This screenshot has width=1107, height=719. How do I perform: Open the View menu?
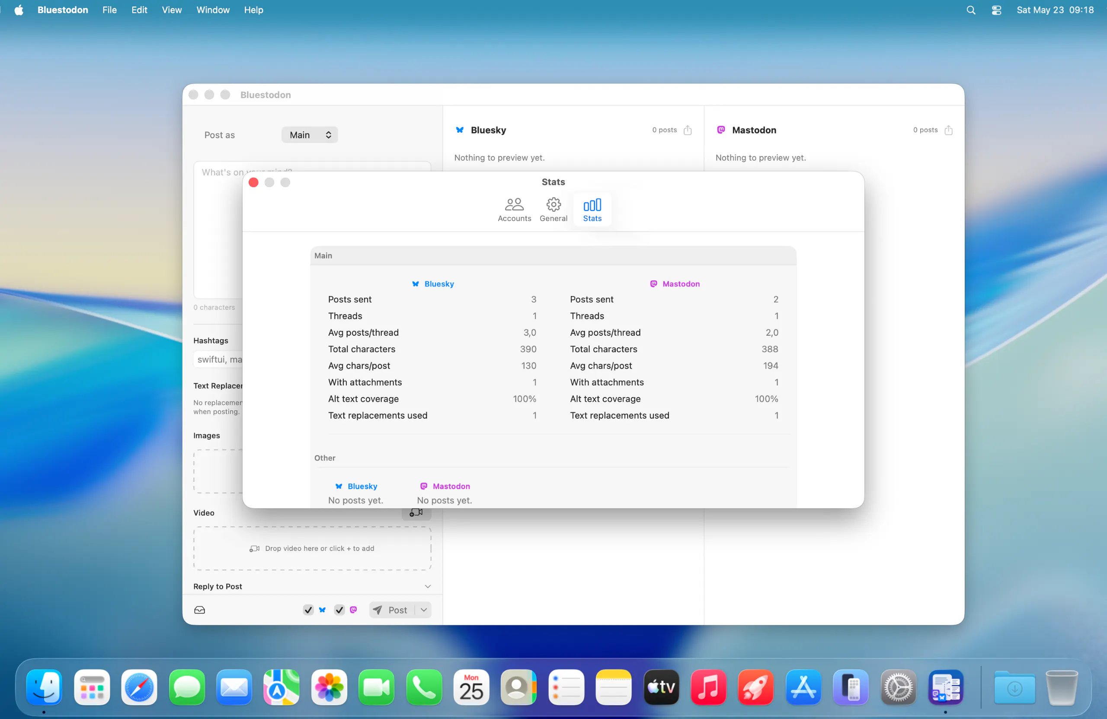coord(172,10)
